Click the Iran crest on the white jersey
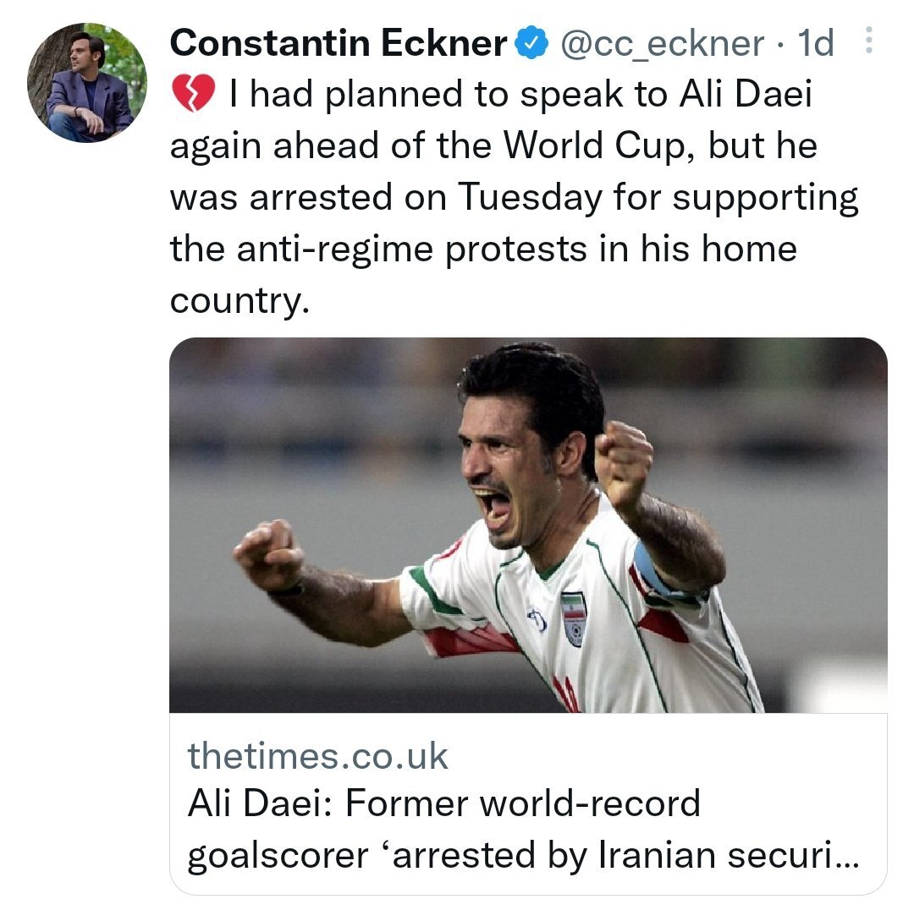Viewport: 914px width, 910px height. 573,617
